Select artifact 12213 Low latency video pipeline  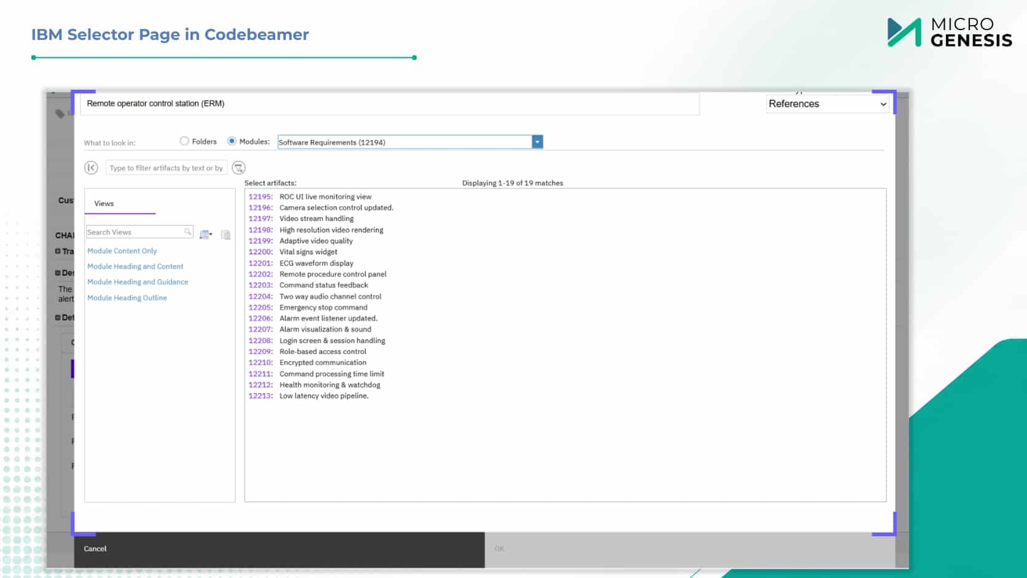(308, 396)
